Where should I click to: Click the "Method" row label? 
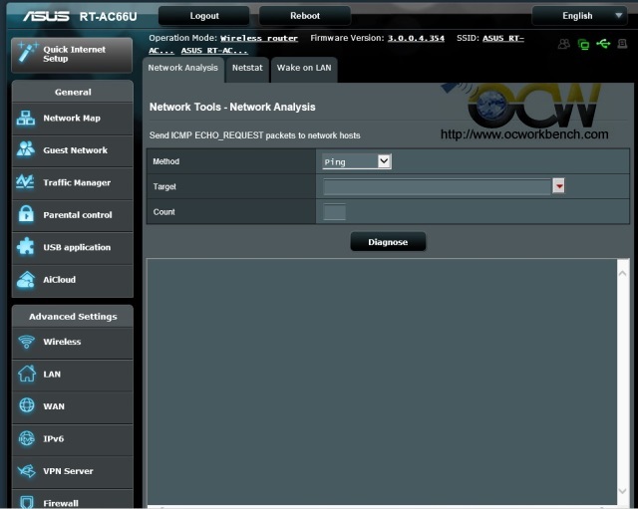pos(166,161)
